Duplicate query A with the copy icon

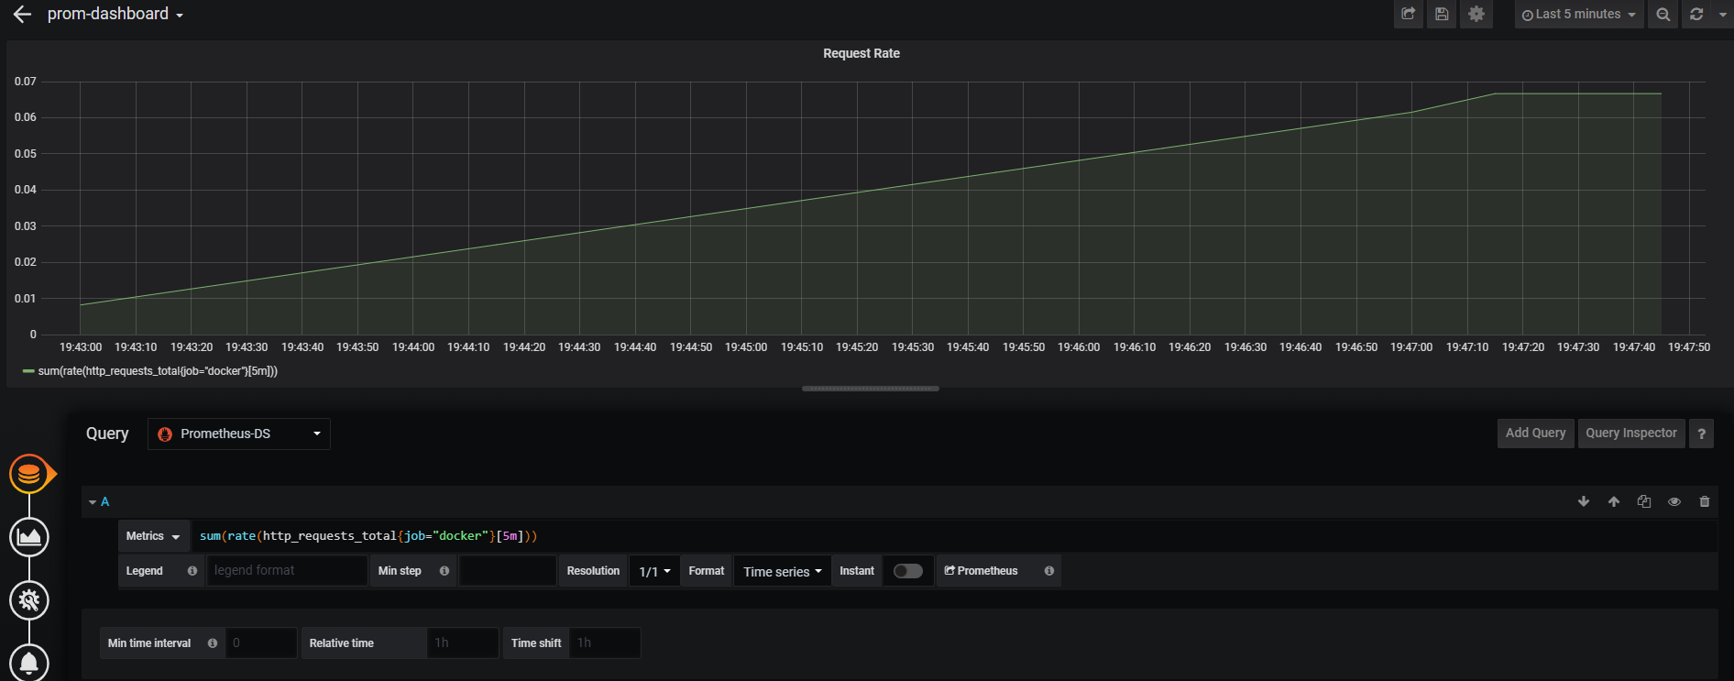(1644, 501)
